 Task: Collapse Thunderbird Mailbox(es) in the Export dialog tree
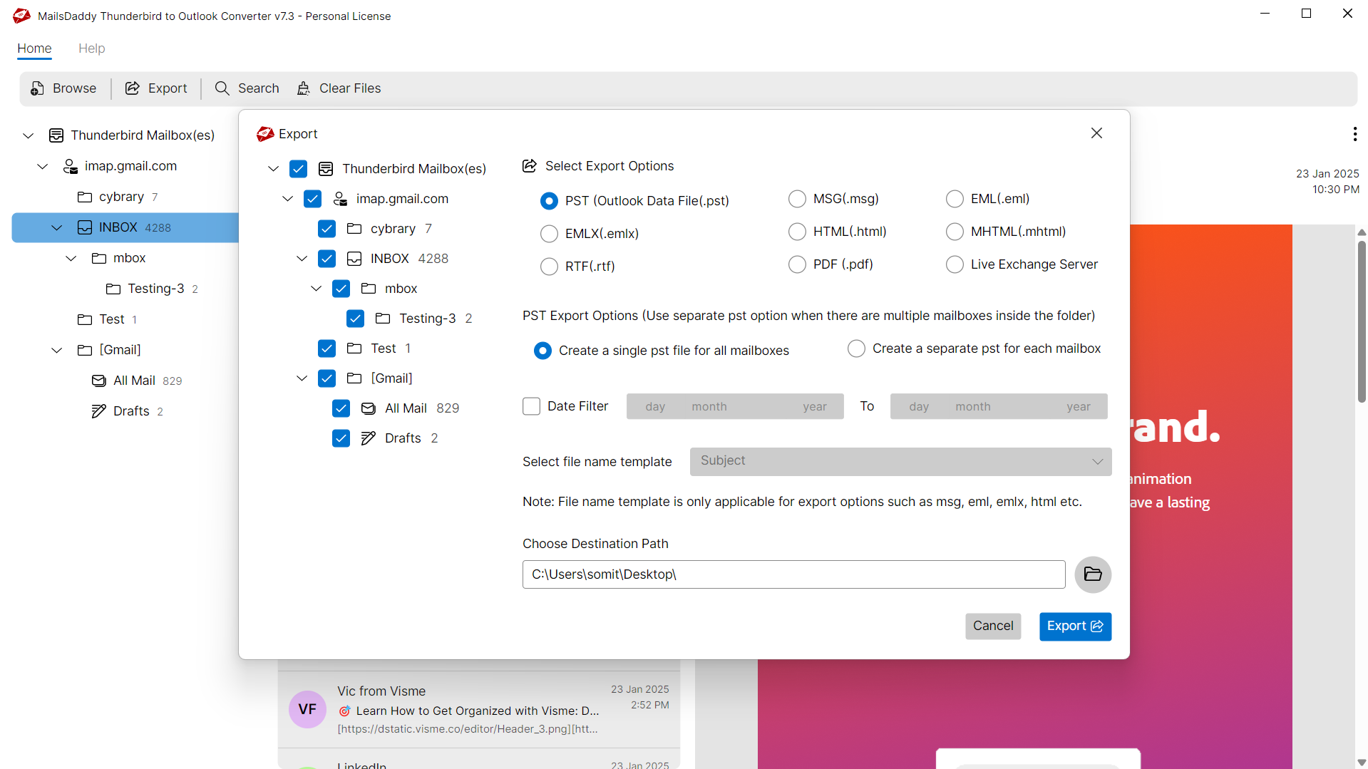(273, 169)
